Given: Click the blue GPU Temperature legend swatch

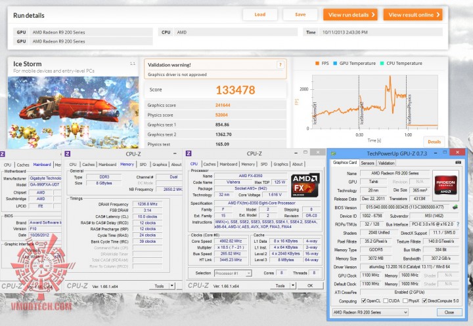Looking at the screenshot, I should (335, 63).
